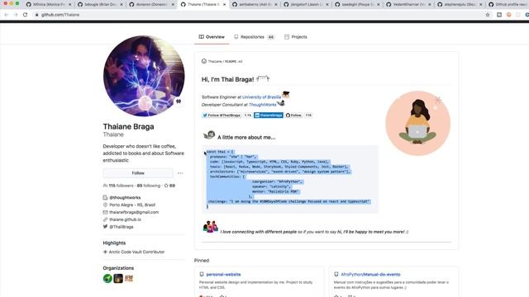This screenshot has height=297, width=529.
Task: Click the address bar showing github.com/Thaiane
Action: tap(256, 15)
